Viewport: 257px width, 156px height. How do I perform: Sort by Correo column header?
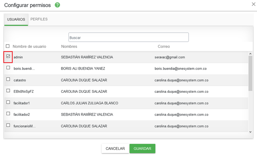click(164, 47)
